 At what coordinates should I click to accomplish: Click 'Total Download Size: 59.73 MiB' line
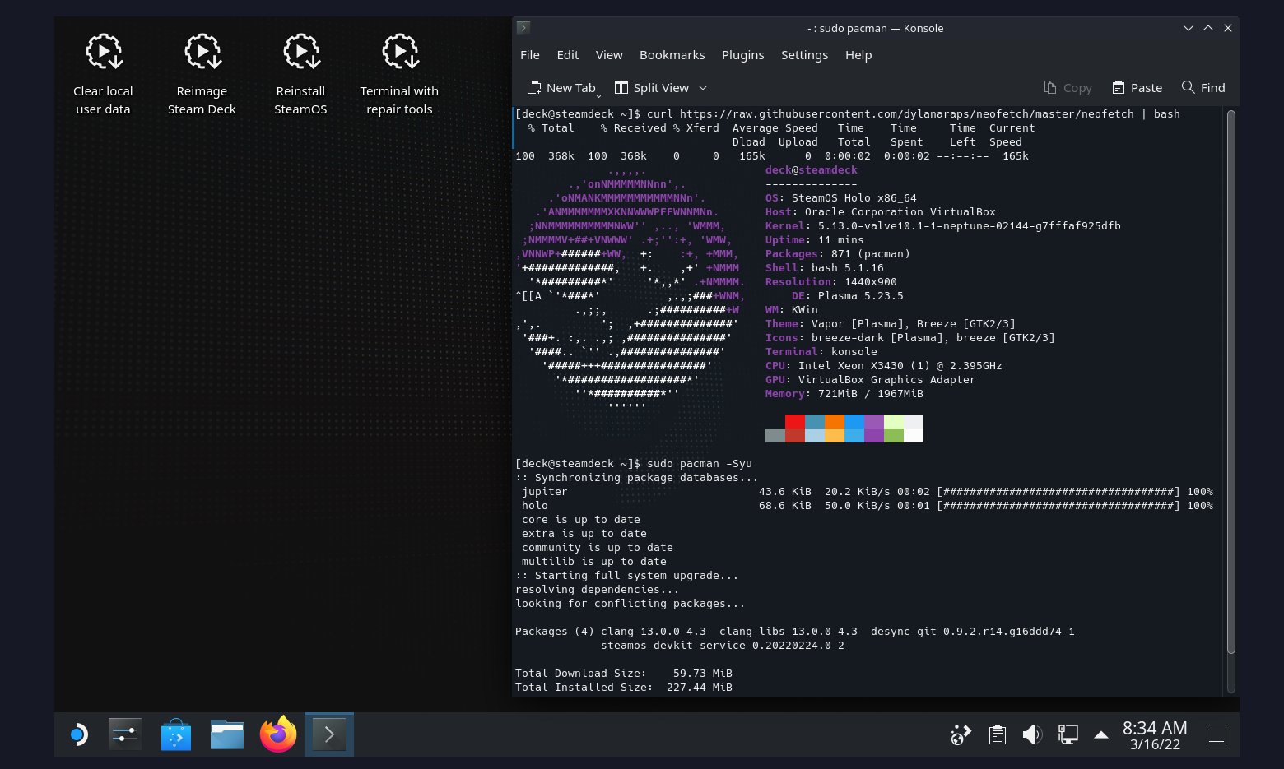click(x=624, y=674)
